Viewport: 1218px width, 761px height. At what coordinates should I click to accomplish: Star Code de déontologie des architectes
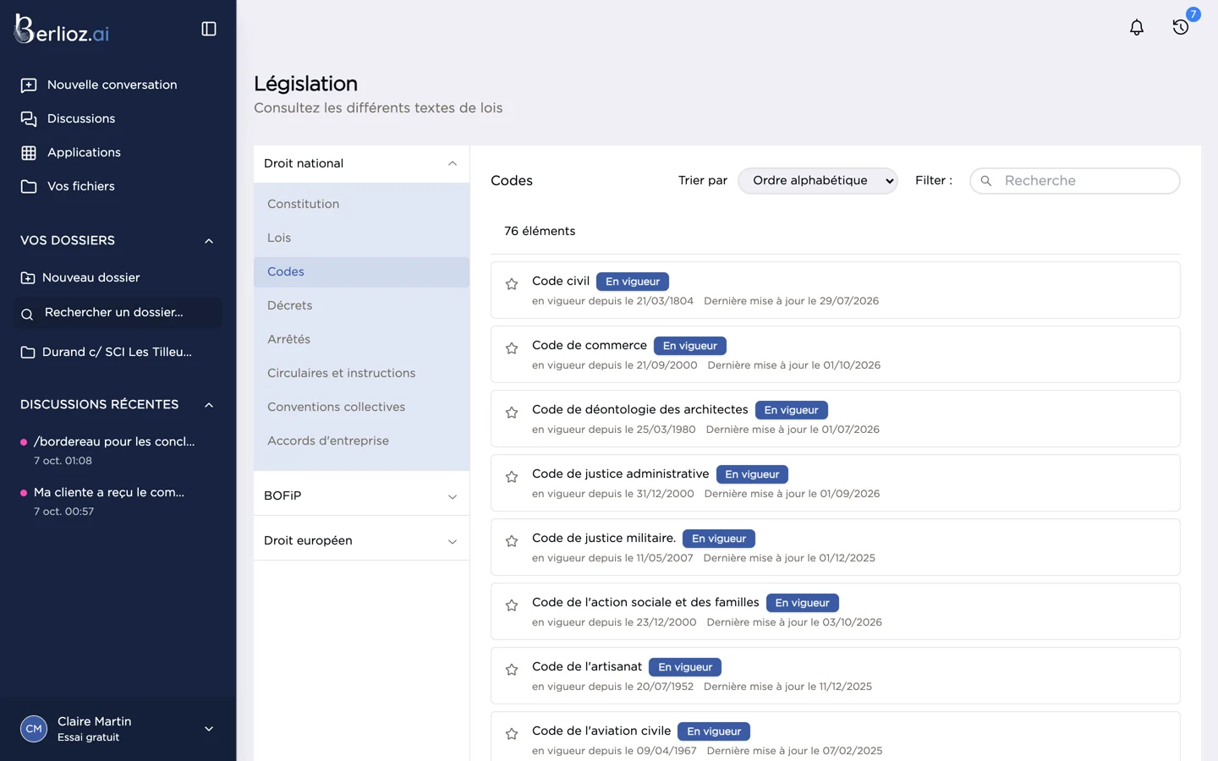(512, 413)
